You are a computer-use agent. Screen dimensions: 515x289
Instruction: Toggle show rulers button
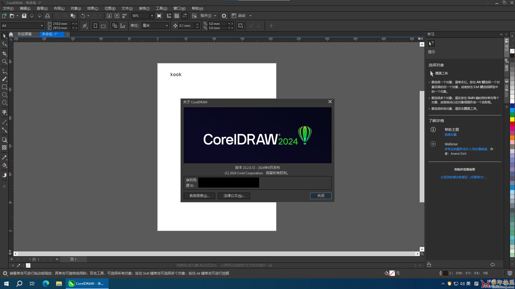pos(169,16)
